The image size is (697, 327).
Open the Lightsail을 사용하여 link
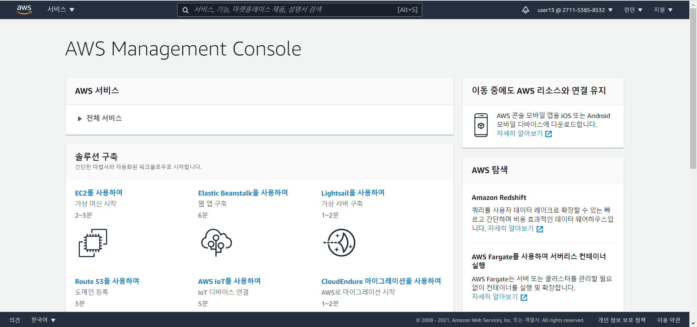353,193
